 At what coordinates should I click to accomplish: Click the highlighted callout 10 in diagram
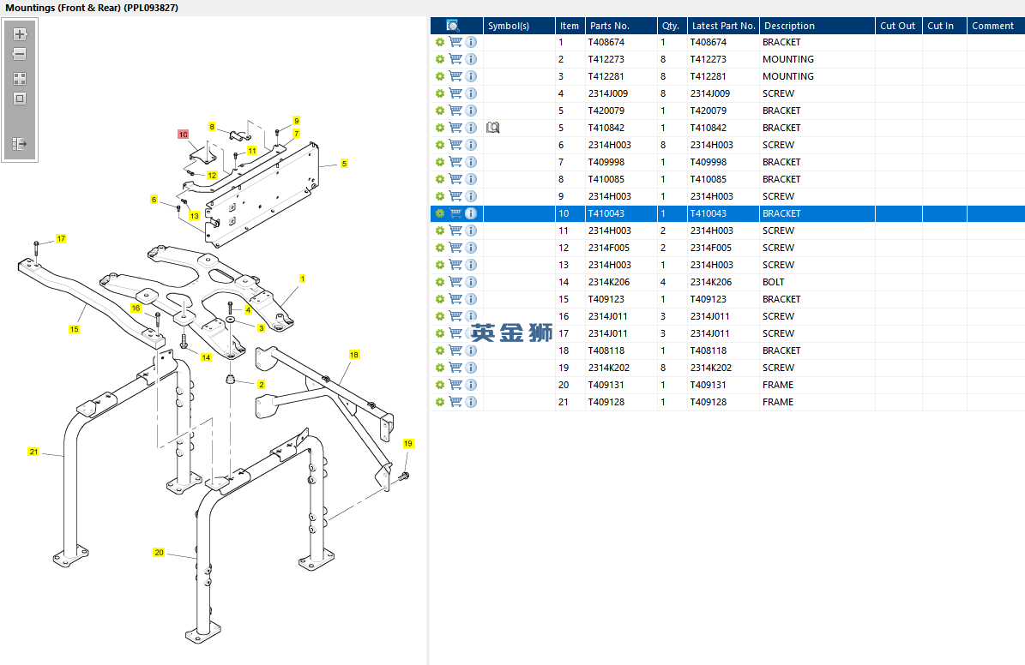[183, 135]
